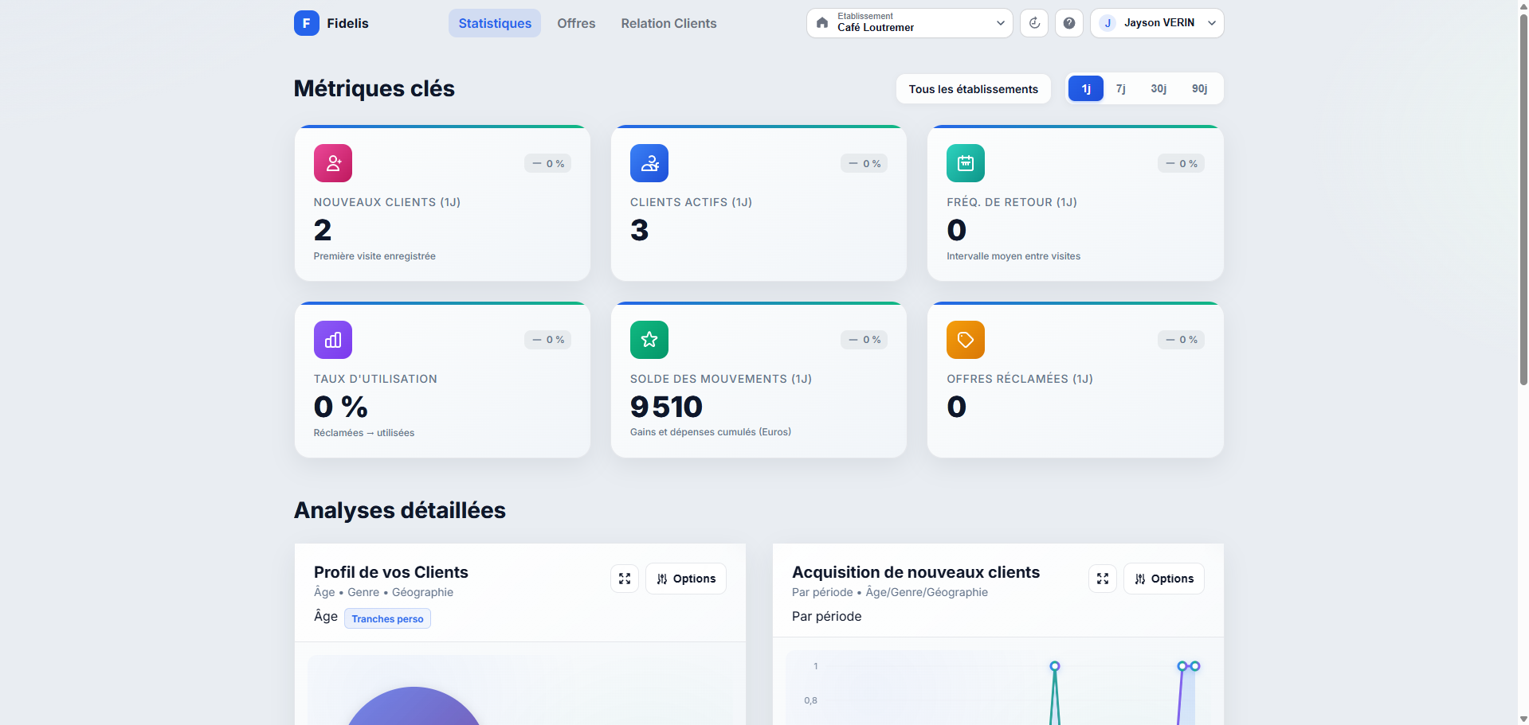The height and width of the screenshot is (725, 1529).
Task: Click the Tranches perso badge
Action: 387,618
